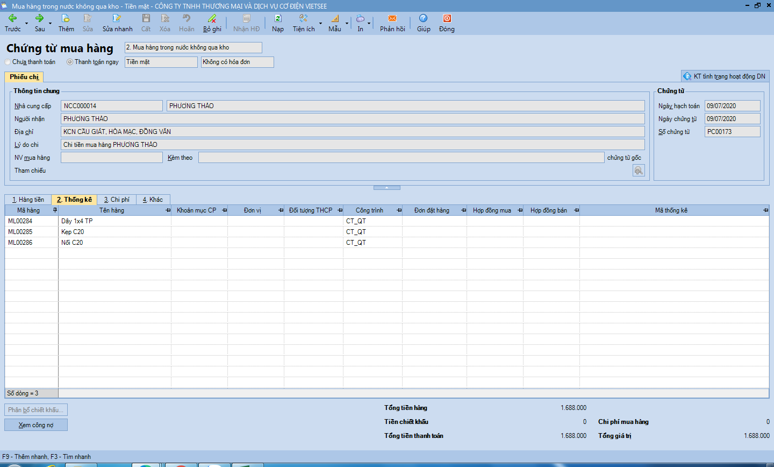This screenshot has width=774, height=467.
Task: Click the Sau forward arrow icon
Action: pyautogui.click(x=39, y=18)
